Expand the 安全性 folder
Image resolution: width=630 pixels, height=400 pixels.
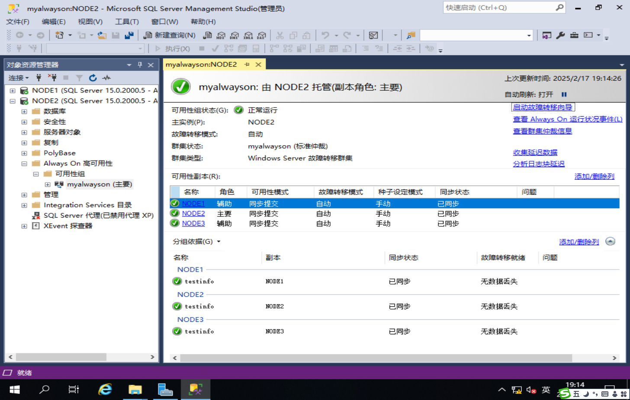(24, 122)
